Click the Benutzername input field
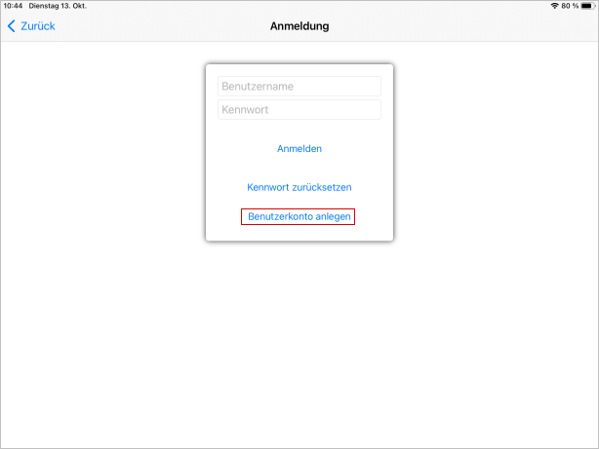Image resolution: width=599 pixels, height=449 pixels. point(299,87)
